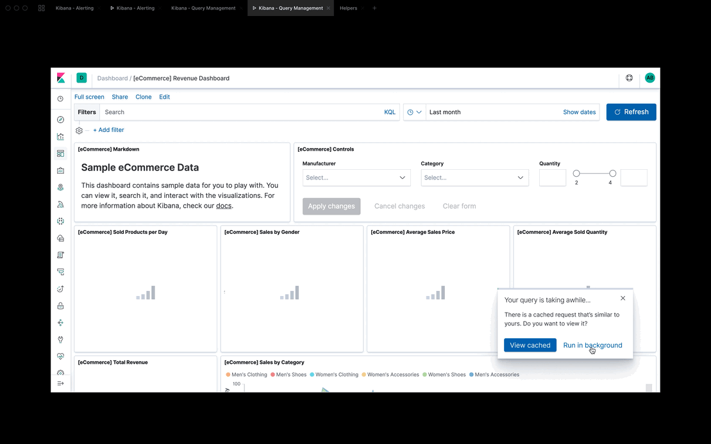Click the Men's Clothing legend swatch
This screenshot has width=711, height=444.
(228, 375)
